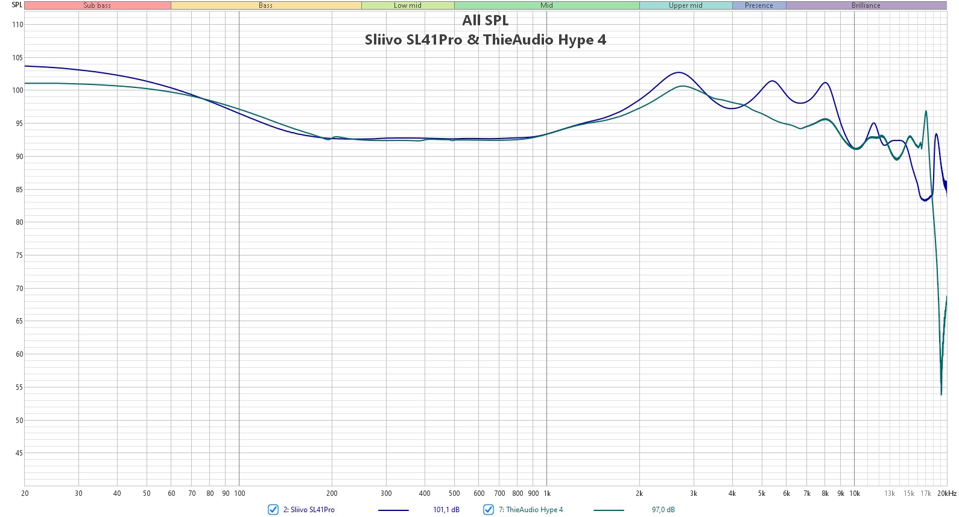Click the dark blue Sliivo legend line
The width and height of the screenshot is (959, 517).
click(x=393, y=510)
